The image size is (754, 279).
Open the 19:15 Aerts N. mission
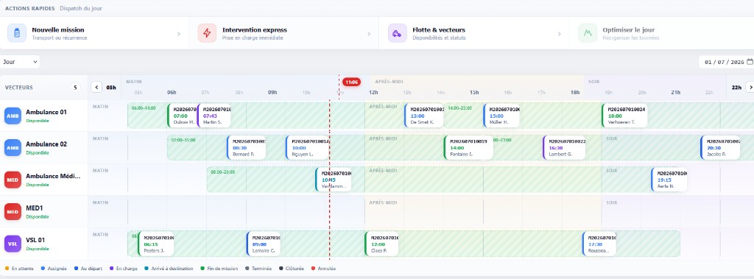pos(669,180)
